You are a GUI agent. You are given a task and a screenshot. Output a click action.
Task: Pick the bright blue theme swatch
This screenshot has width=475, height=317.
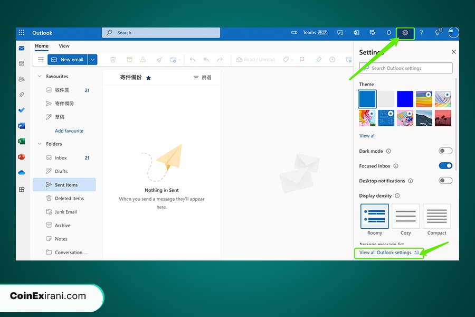pos(405,99)
